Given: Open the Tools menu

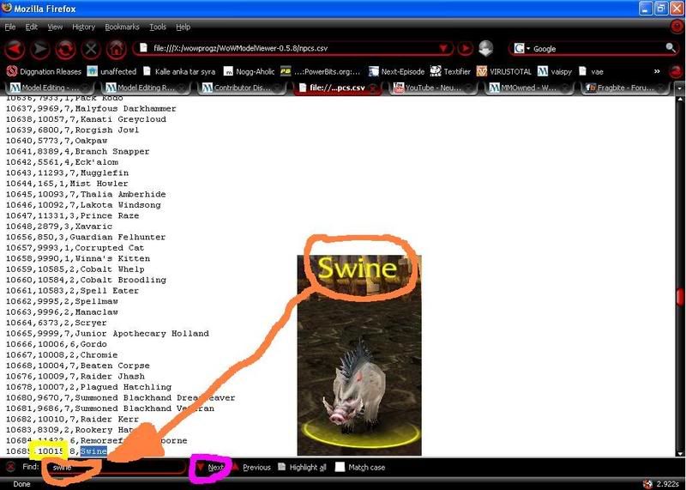Looking at the screenshot, I should pyautogui.click(x=158, y=27).
